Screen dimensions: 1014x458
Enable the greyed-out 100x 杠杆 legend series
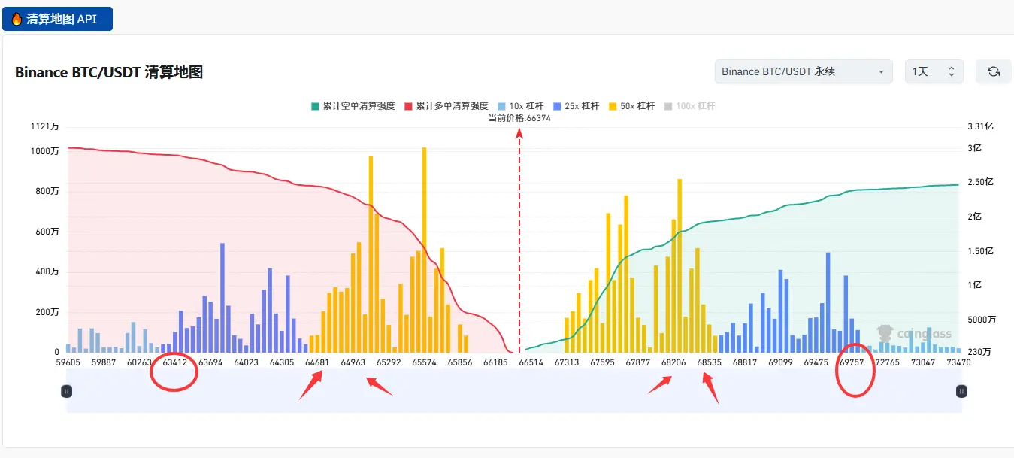(x=689, y=106)
